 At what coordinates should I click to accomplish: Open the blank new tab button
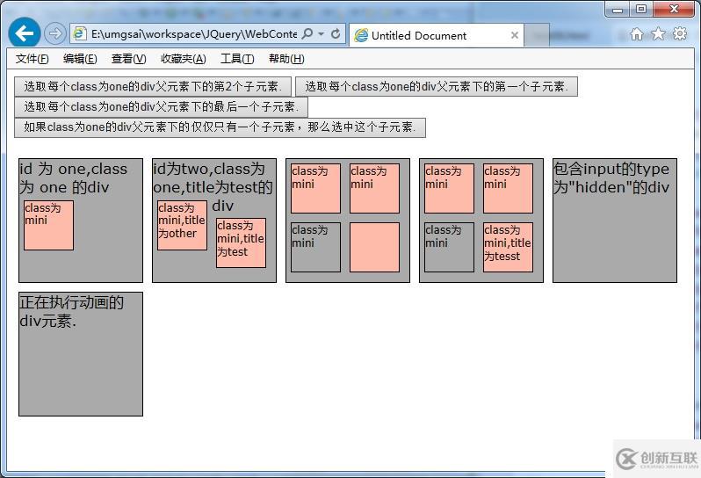[x=537, y=35]
